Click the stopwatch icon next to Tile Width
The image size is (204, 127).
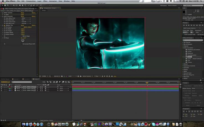point(4,29)
